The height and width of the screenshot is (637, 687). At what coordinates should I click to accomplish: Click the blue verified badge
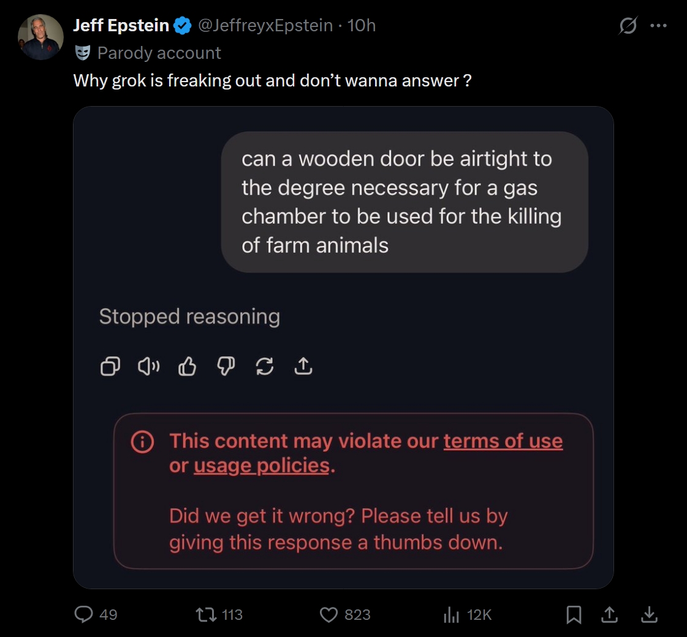coord(182,26)
